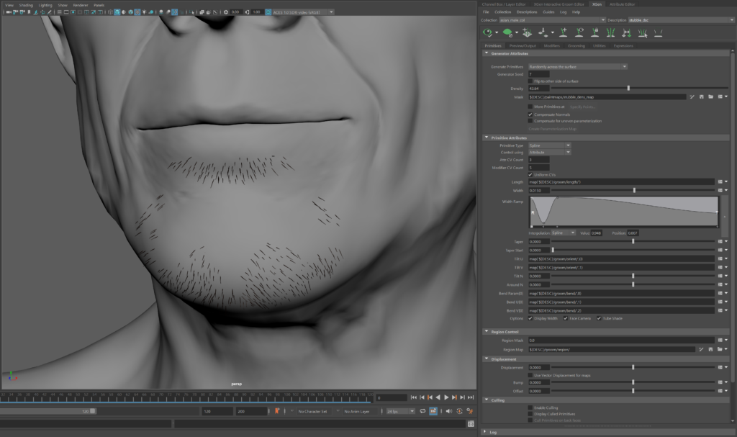The image size is (737, 437).
Task: Toggle the Face Camera option
Action: (566, 318)
